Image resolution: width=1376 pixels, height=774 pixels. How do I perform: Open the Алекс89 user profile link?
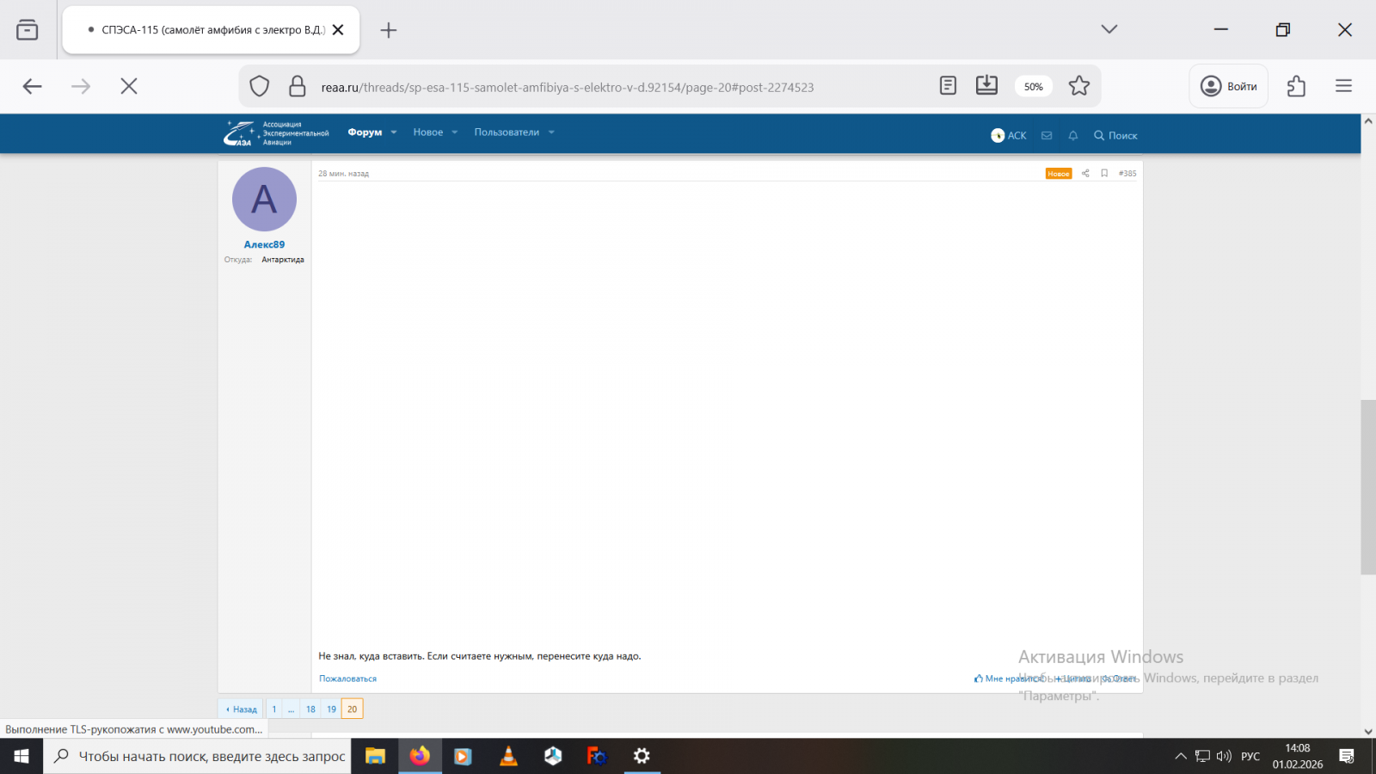(264, 244)
